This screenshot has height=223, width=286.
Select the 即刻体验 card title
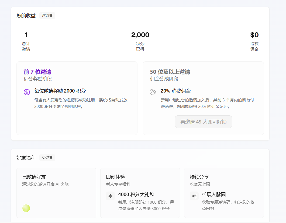coord(115,177)
